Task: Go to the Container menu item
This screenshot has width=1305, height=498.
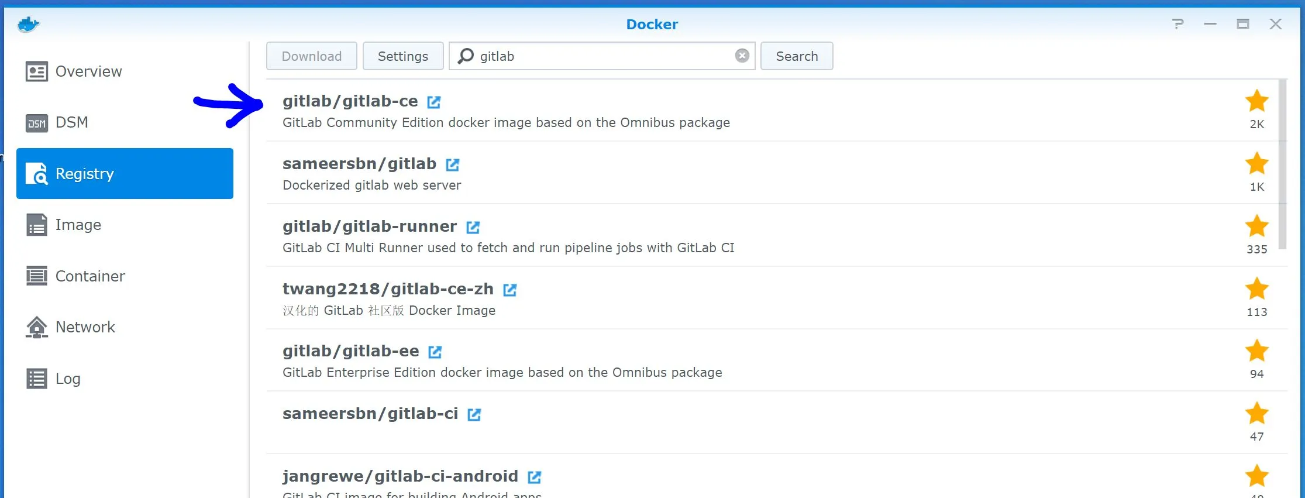Action: point(125,276)
